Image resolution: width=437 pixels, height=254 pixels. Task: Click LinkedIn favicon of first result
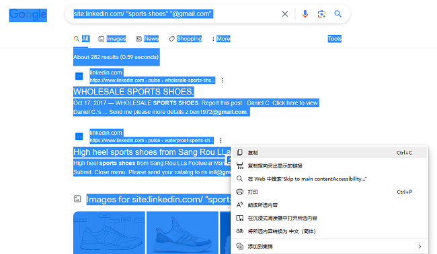tap(79, 76)
